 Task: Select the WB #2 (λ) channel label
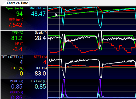(17, 92)
